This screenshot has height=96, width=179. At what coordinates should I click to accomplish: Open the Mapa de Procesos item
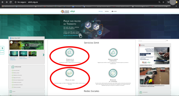[17, 78]
